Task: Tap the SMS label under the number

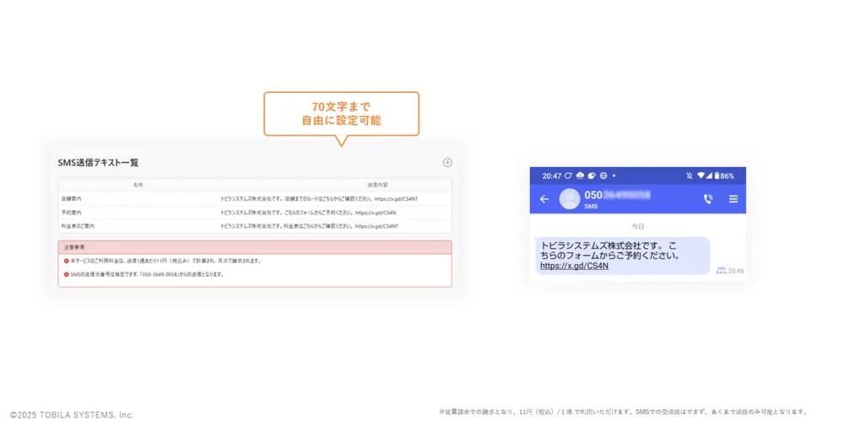Action: tap(591, 207)
